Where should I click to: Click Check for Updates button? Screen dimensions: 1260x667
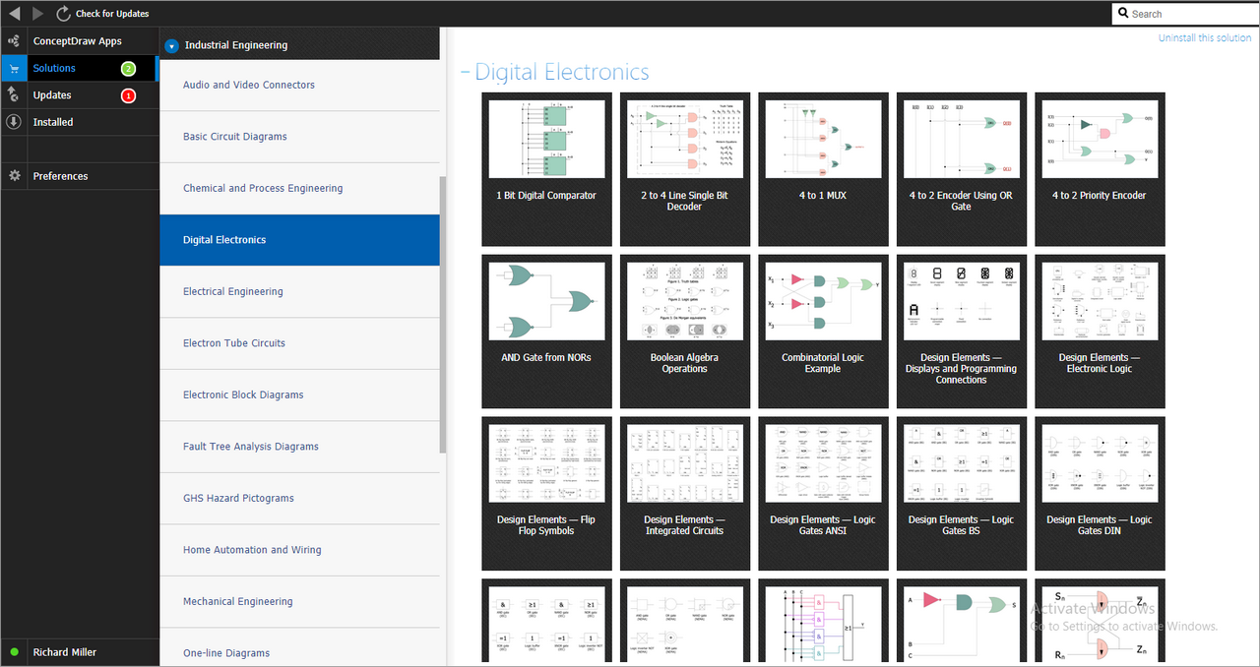113,14
